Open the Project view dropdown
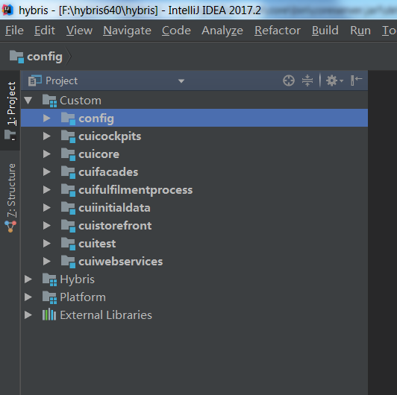This screenshot has width=397, height=395. click(181, 81)
